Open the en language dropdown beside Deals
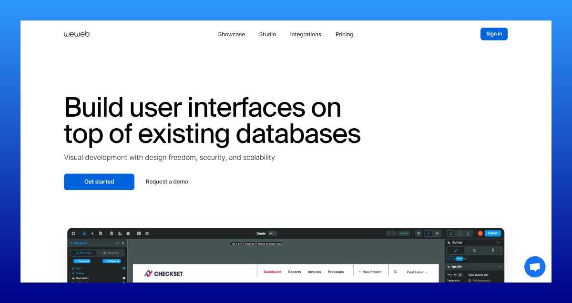The image size is (572, 303). [272, 233]
